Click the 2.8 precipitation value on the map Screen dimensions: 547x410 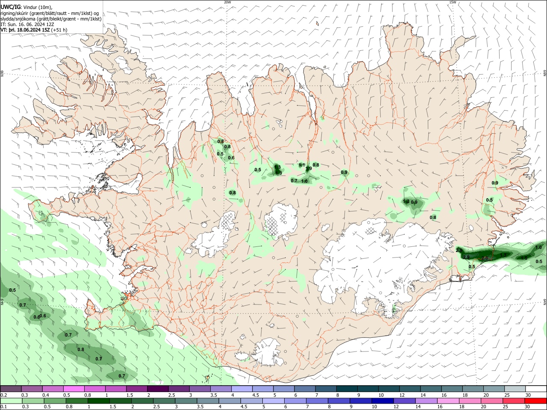coord(485,258)
